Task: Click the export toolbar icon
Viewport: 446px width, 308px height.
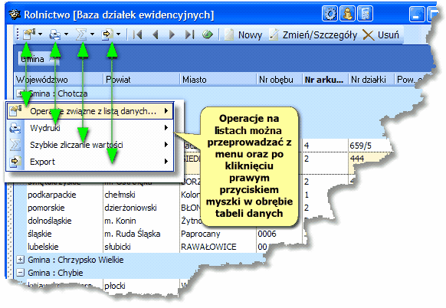Action: [107, 34]
